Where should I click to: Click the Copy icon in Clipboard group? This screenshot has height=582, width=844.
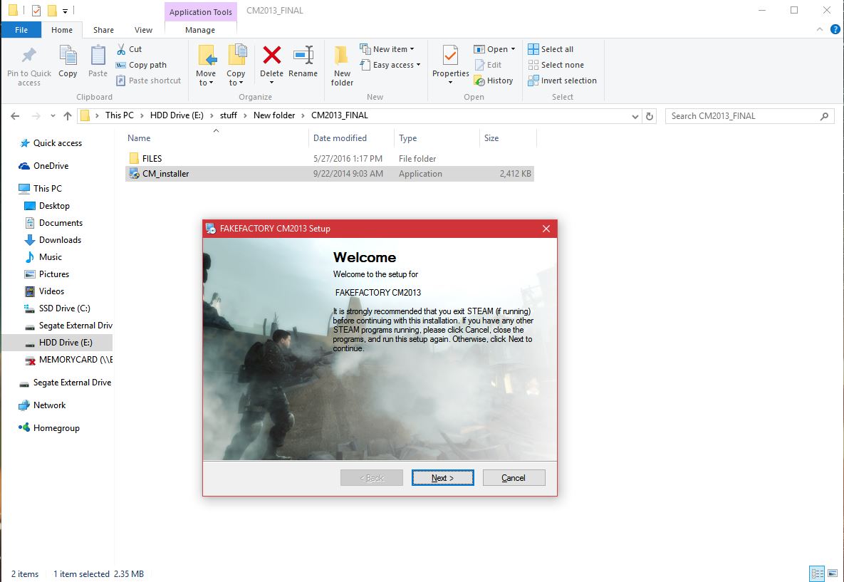[x=68, y=56]
